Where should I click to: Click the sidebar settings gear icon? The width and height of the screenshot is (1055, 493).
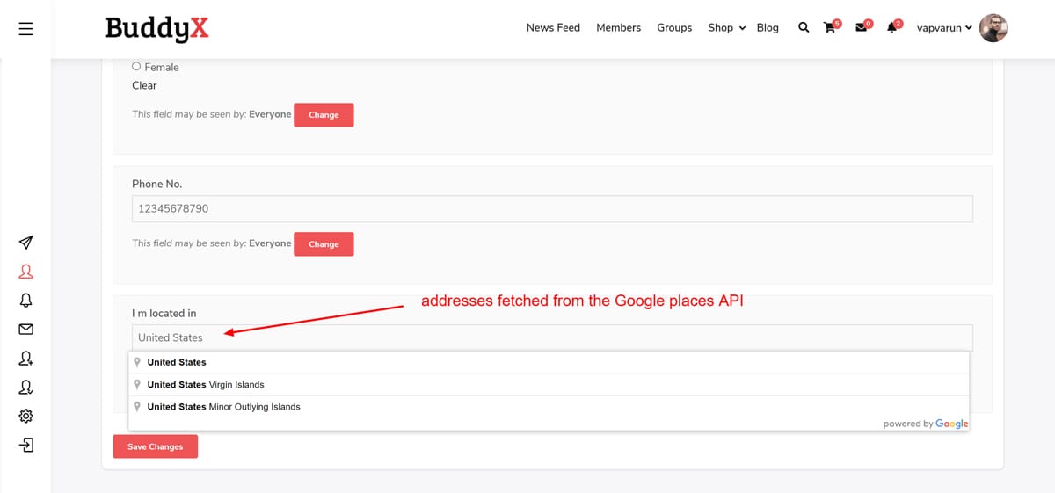25,416
